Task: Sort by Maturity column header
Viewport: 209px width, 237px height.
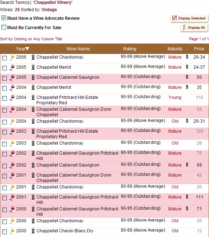Action: (x=175, y=49)
